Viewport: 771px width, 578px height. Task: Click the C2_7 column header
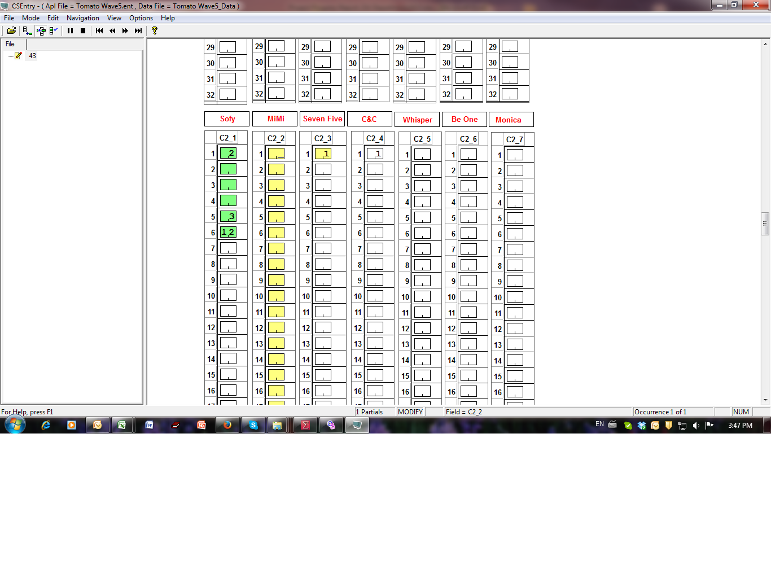click(515, 139)
